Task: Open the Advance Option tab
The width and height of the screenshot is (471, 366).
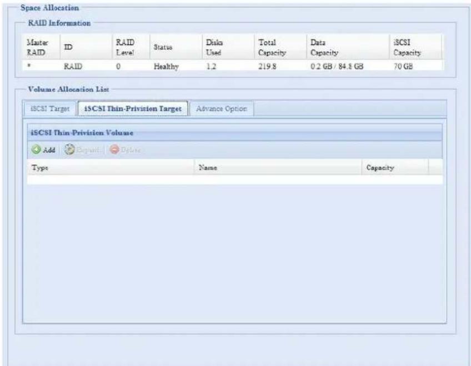Action: 222,109
